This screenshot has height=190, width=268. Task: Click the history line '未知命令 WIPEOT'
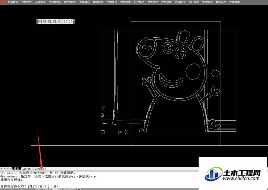point(38,173)
